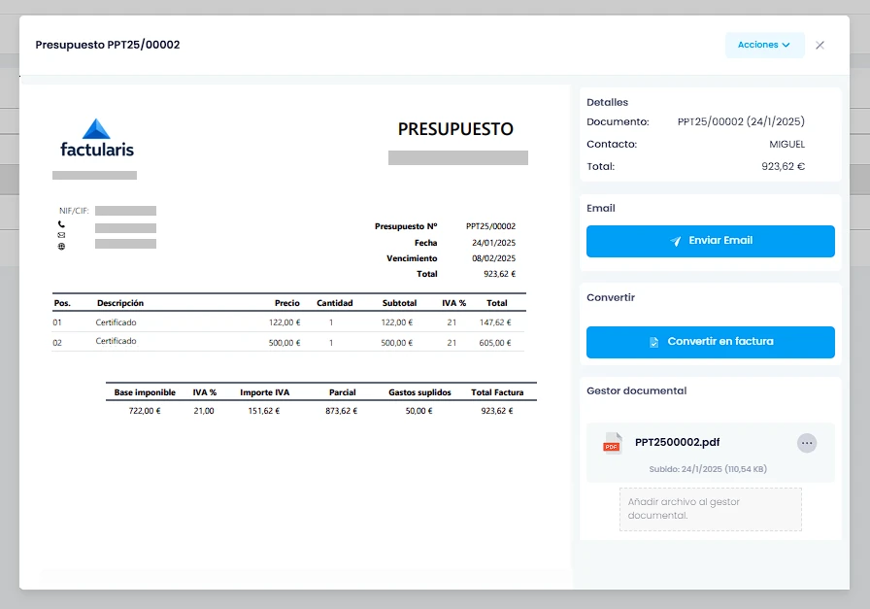Click the contact name MIGUEL
The width and height of the screenshot is (870, 609).
click(x=788, y=144)
